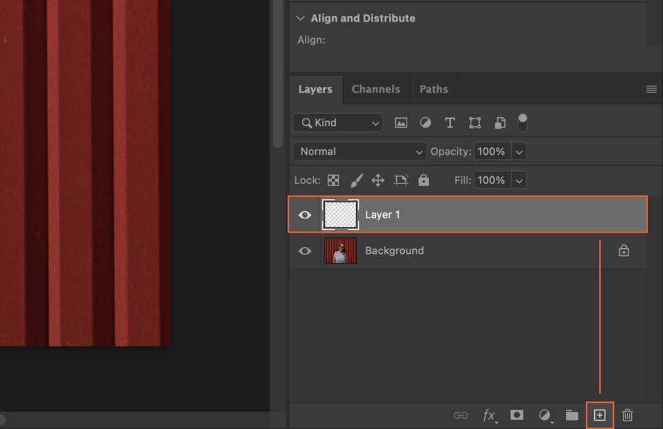Click the Delete layer trash icon

627,415
